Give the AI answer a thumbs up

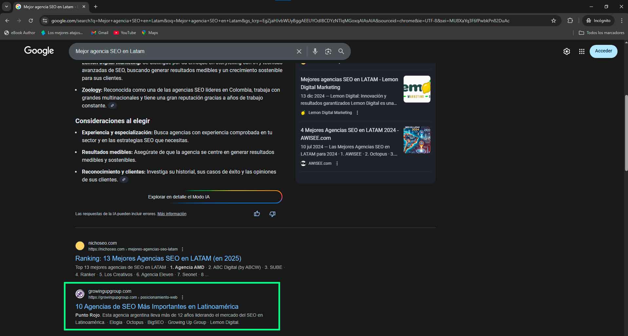[257, 214]
